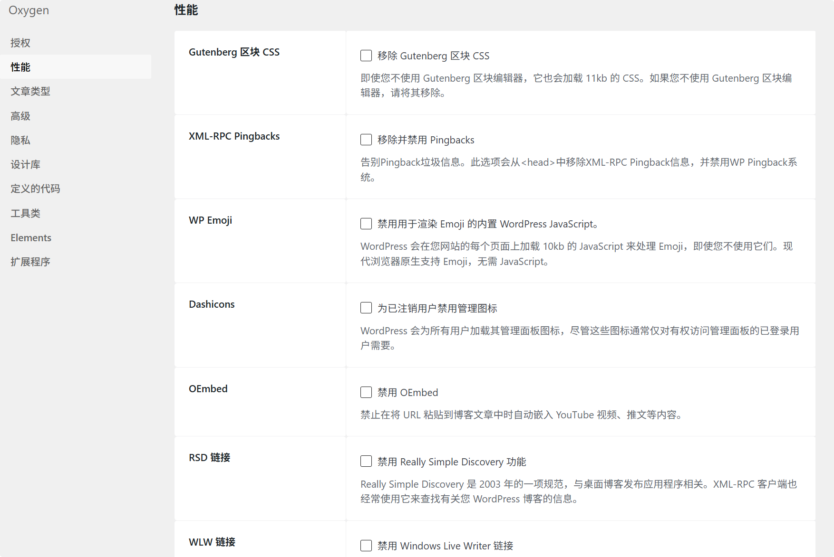Tick 禁用 Windows Live Writer 链接 checkbox
The image size is (834, 557).
(x=366, y=546)
